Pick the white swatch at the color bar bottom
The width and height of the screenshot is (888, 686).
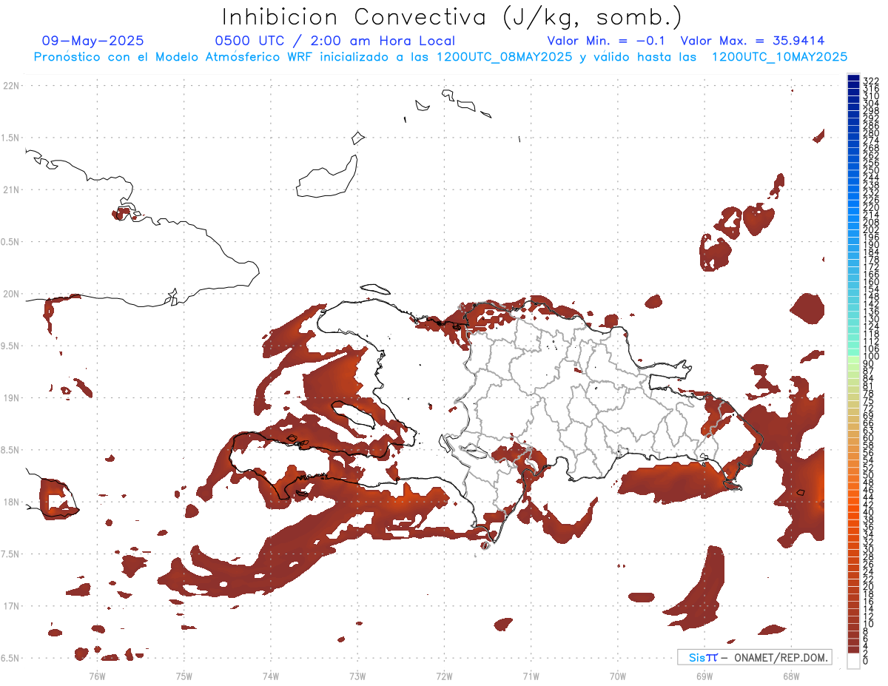point(853,660)
